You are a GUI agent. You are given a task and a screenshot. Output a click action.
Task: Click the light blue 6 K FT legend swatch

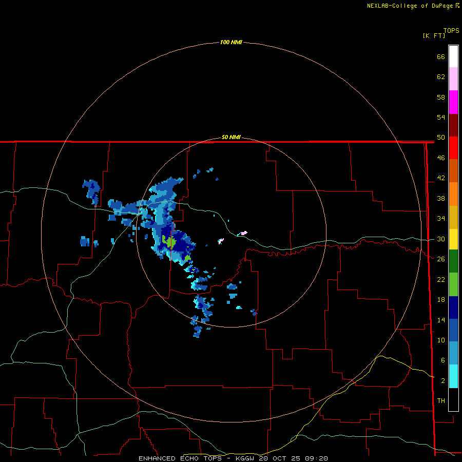[x=453, y=353]
